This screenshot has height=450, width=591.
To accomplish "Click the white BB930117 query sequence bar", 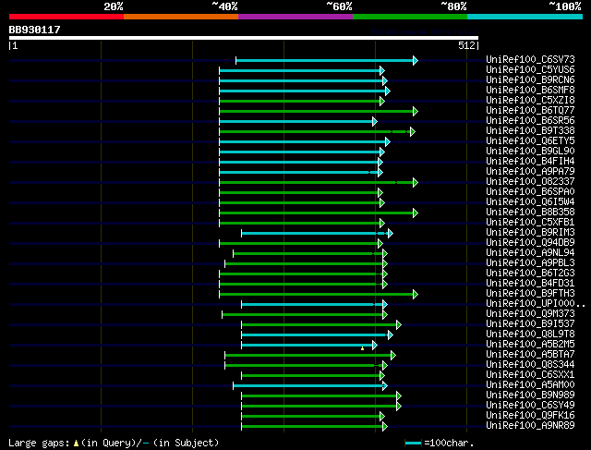I will pos(244,38).
